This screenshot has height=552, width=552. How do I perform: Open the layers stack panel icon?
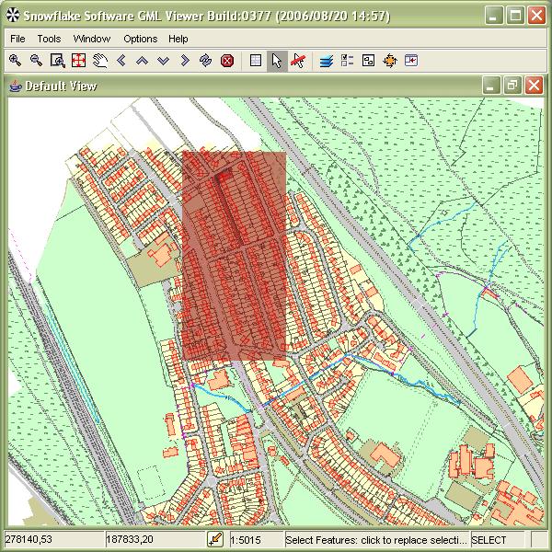pyautogui.click(x=327, y=61)
